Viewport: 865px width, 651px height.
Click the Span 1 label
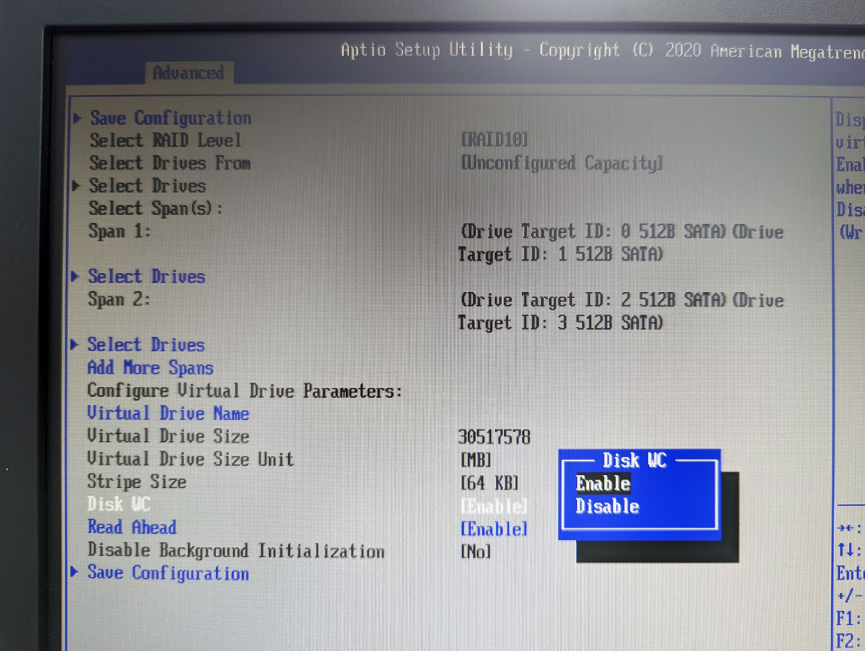(119, 231)
